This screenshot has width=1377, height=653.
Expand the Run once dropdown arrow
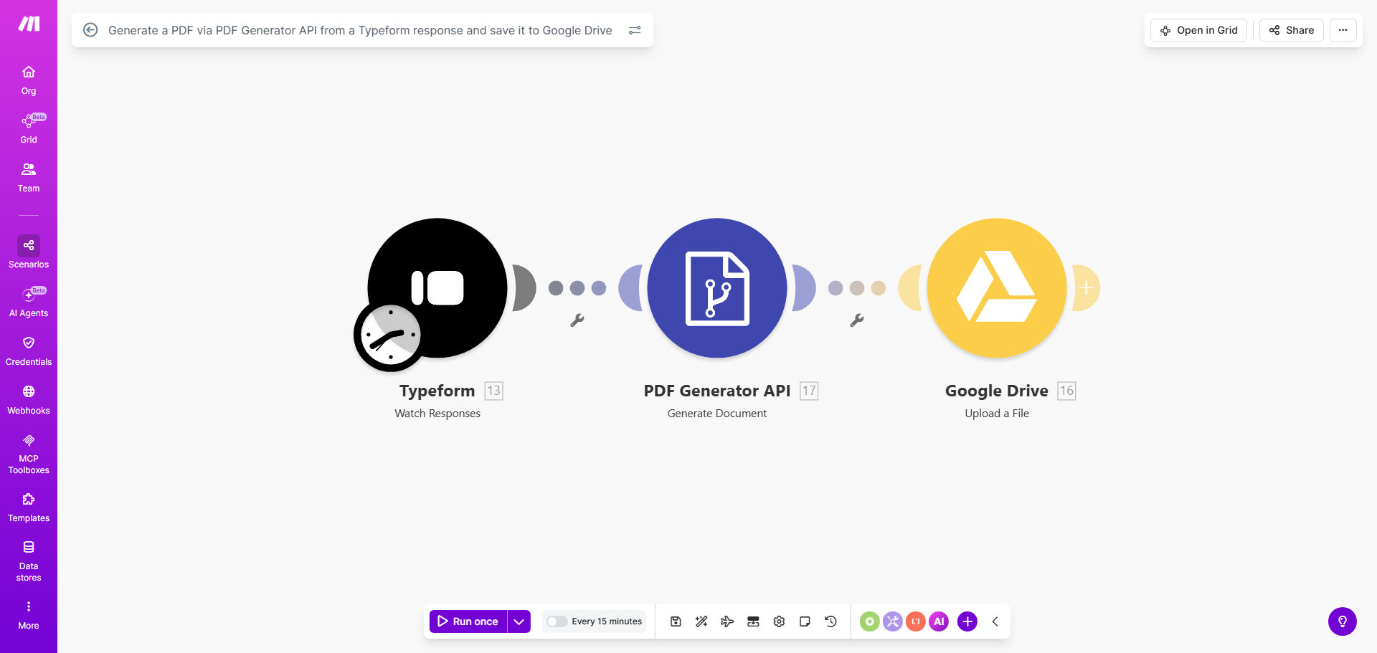(x=519, y=621)
